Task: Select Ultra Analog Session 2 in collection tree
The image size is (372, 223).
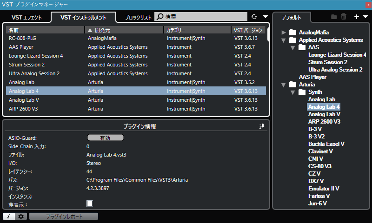Action: (x=335, y=70)
